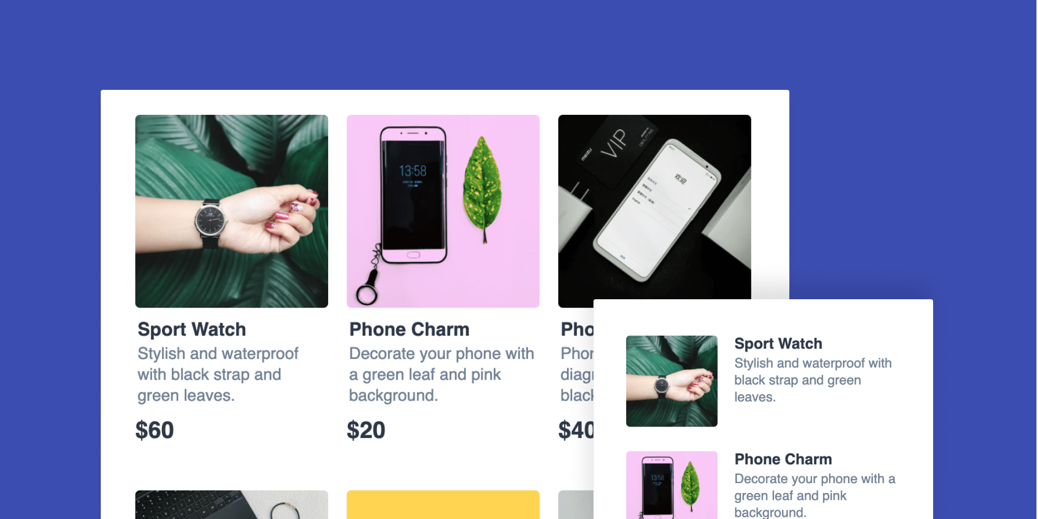Open the Sport Watch thumbnail in list panel
The width and height of the screenshot is (1038, 519).
[x=672, y=381]
